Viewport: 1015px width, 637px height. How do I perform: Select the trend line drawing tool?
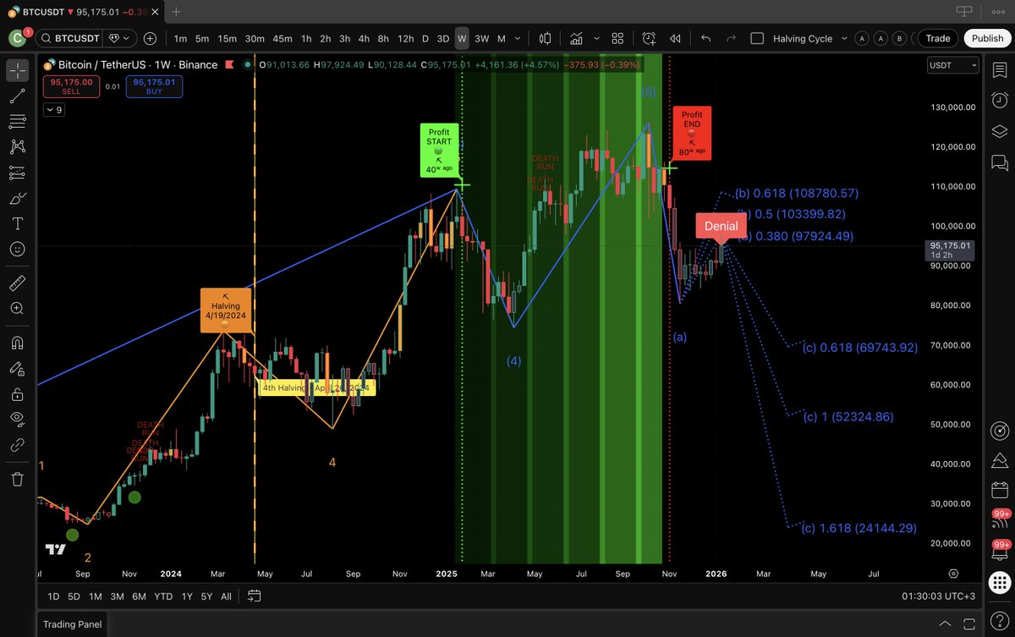click(x=18, y=96)
